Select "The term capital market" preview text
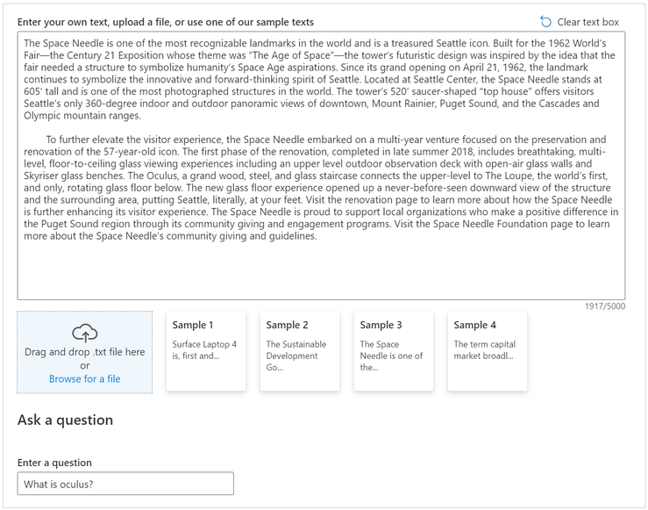Screen dimensions: 648x510 484,350
